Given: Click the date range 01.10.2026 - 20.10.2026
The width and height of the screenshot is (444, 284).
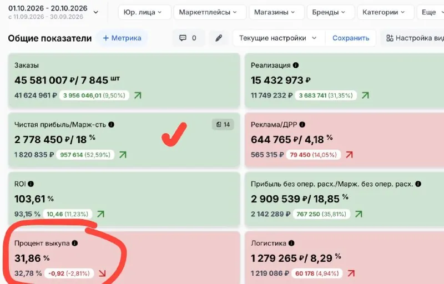Looking at the screenshot, I should [48, 8].
